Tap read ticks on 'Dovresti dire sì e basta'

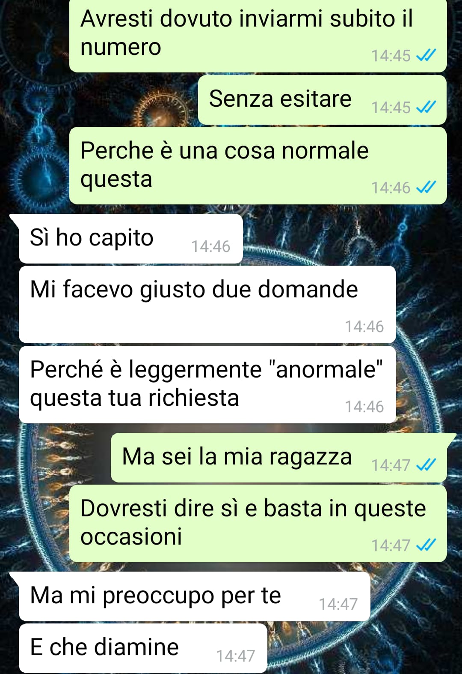(x=426, y=545)
